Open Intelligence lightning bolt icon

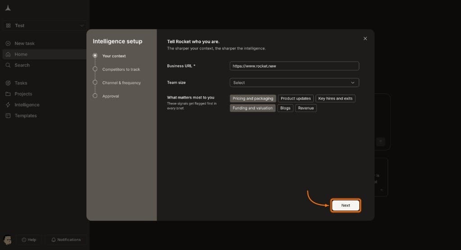8,105
